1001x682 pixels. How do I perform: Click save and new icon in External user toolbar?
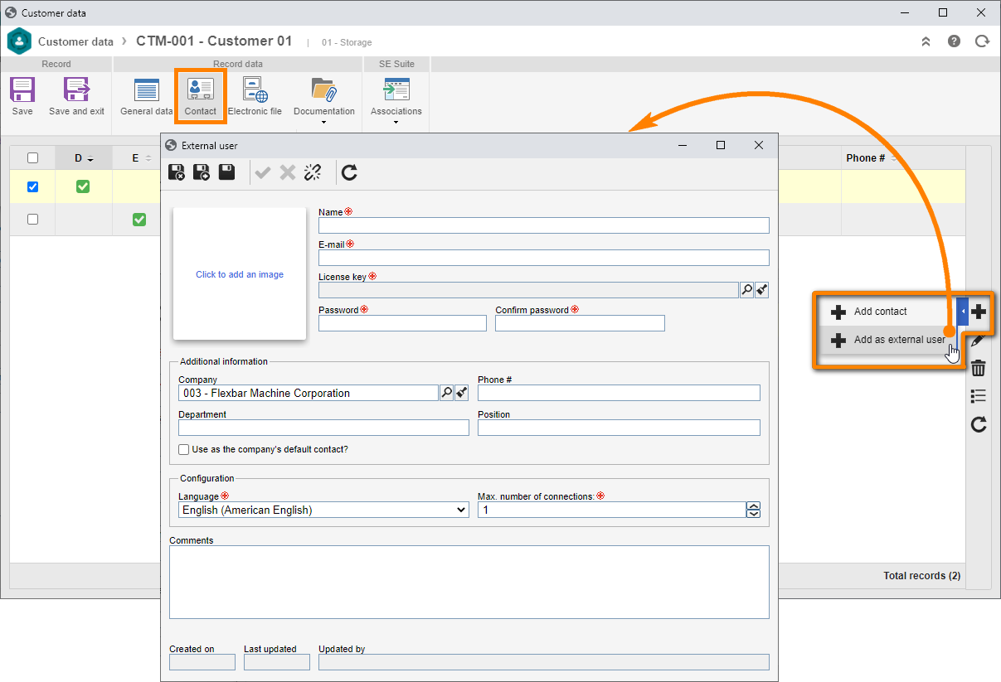pos(202,172)
